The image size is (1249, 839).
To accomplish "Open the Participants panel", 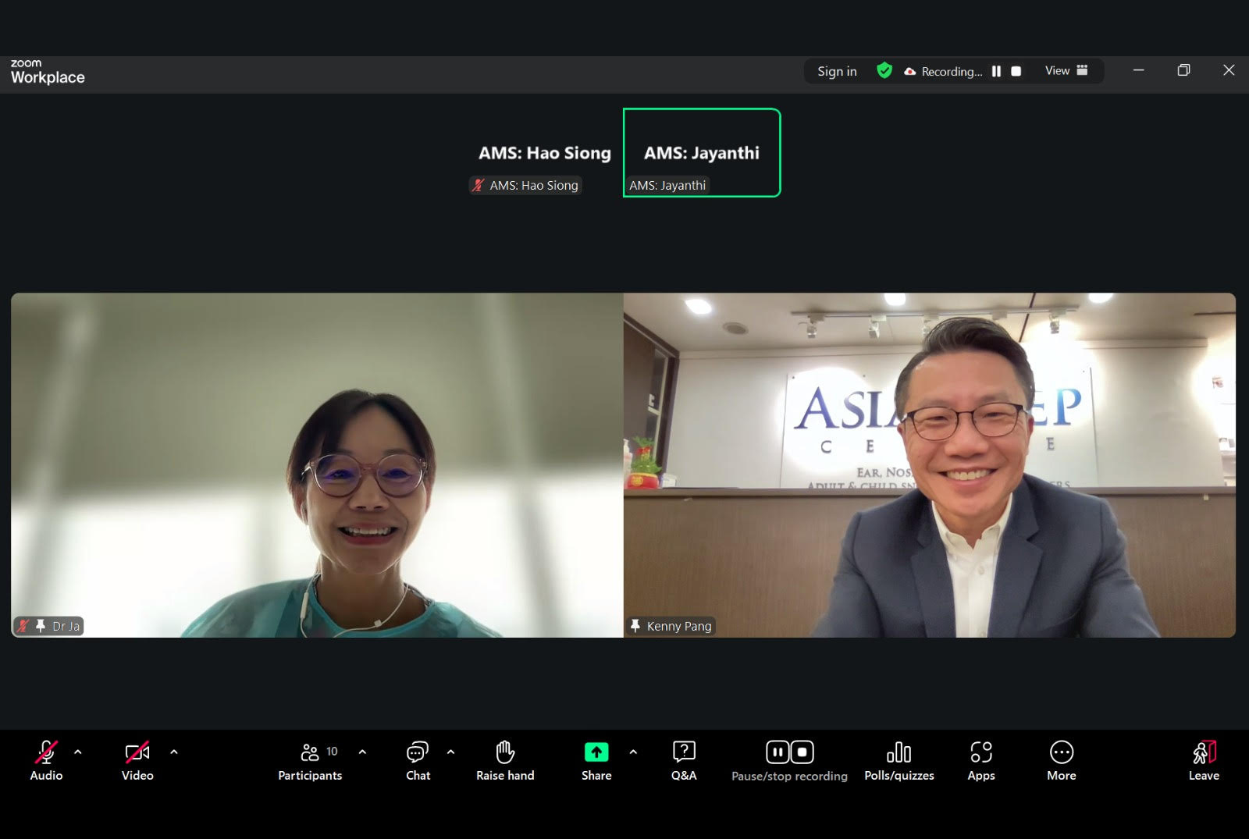I will coord(310,759).
